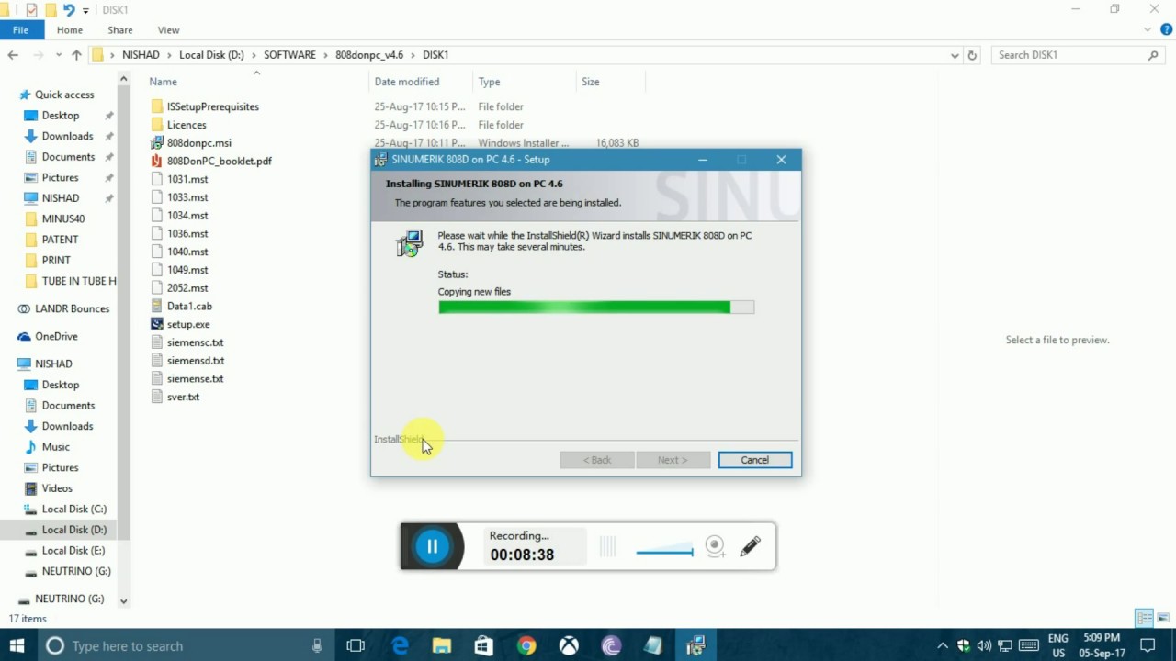Image resolution: width=1176 pixels, height=661 pixels.
Task: Open the MINUS40 folder in sidebar
Action: (63, 218)
